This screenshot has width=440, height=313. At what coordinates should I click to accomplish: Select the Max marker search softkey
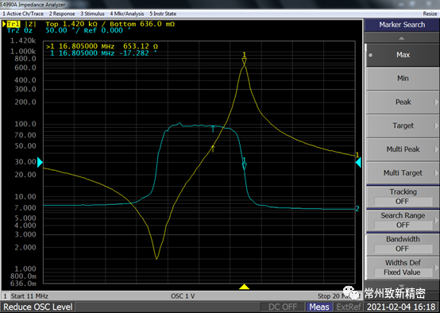pos(403,55)
